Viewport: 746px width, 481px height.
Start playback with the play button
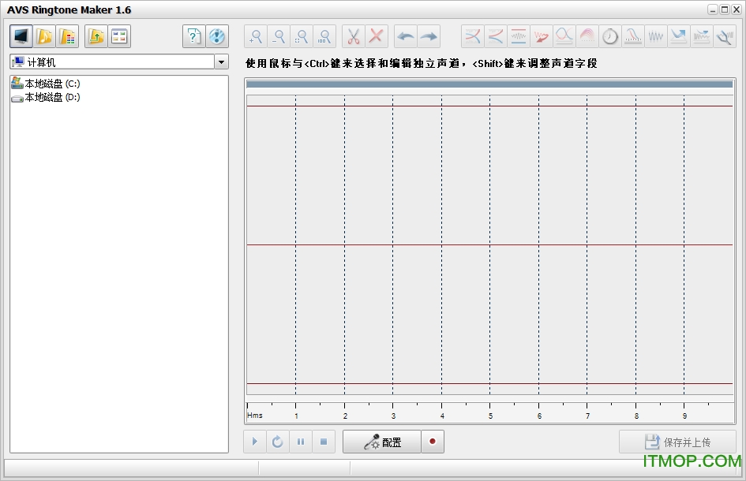255,442
